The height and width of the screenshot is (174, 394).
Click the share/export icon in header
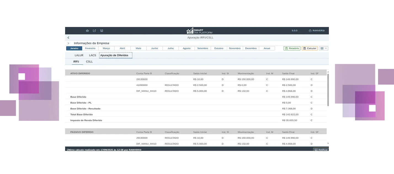pyautogui.click(x=94, y=31)
